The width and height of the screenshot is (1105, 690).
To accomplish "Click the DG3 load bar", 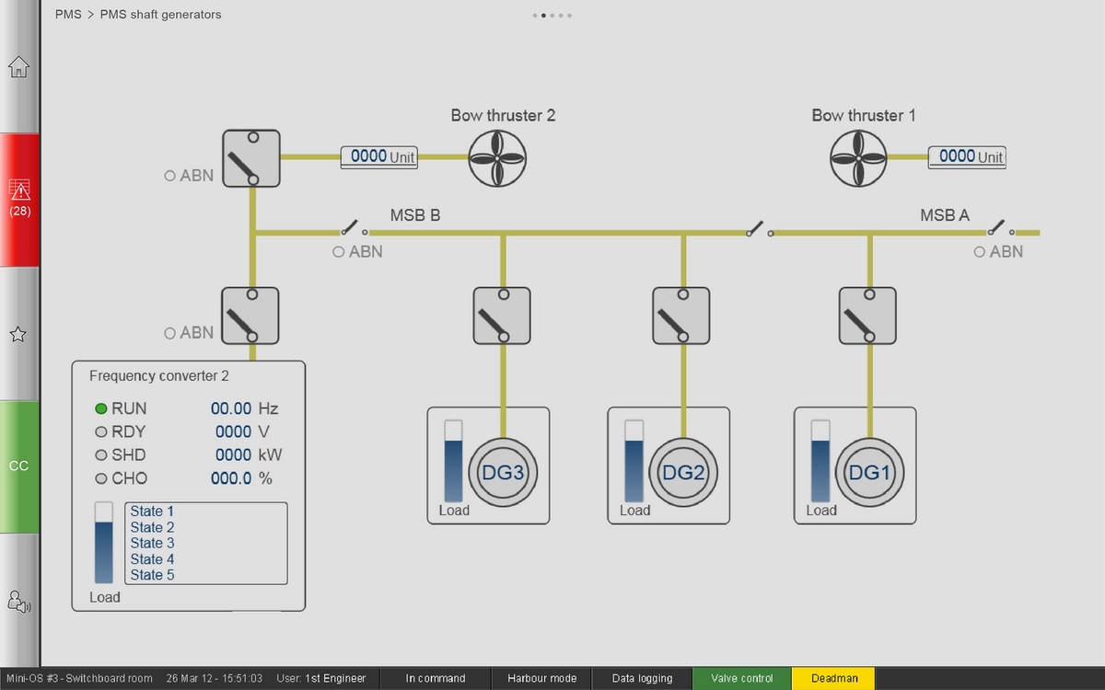I will pyautogui.click(x=454, y=462).
